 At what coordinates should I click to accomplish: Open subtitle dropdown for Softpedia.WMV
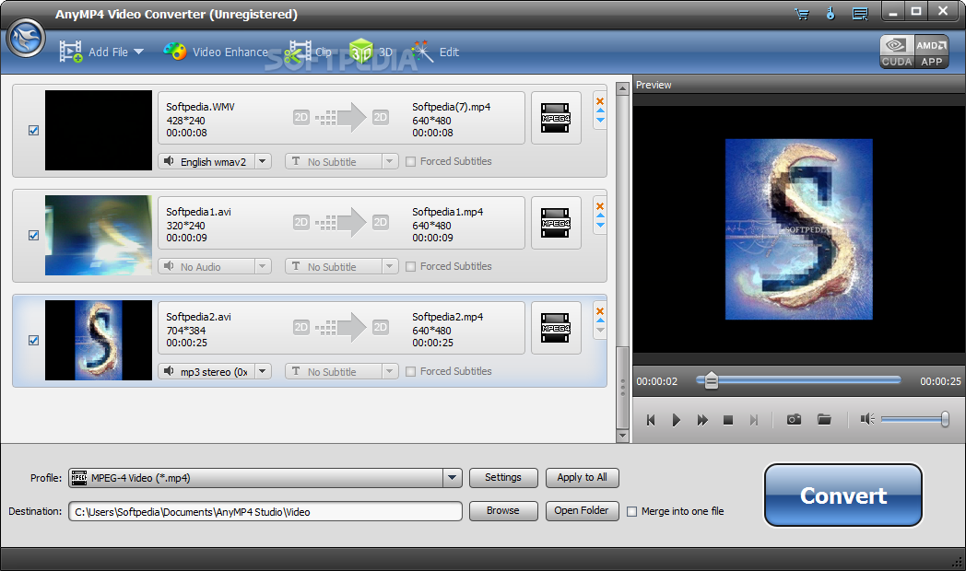pyautogui.click(x=389, y=161)
